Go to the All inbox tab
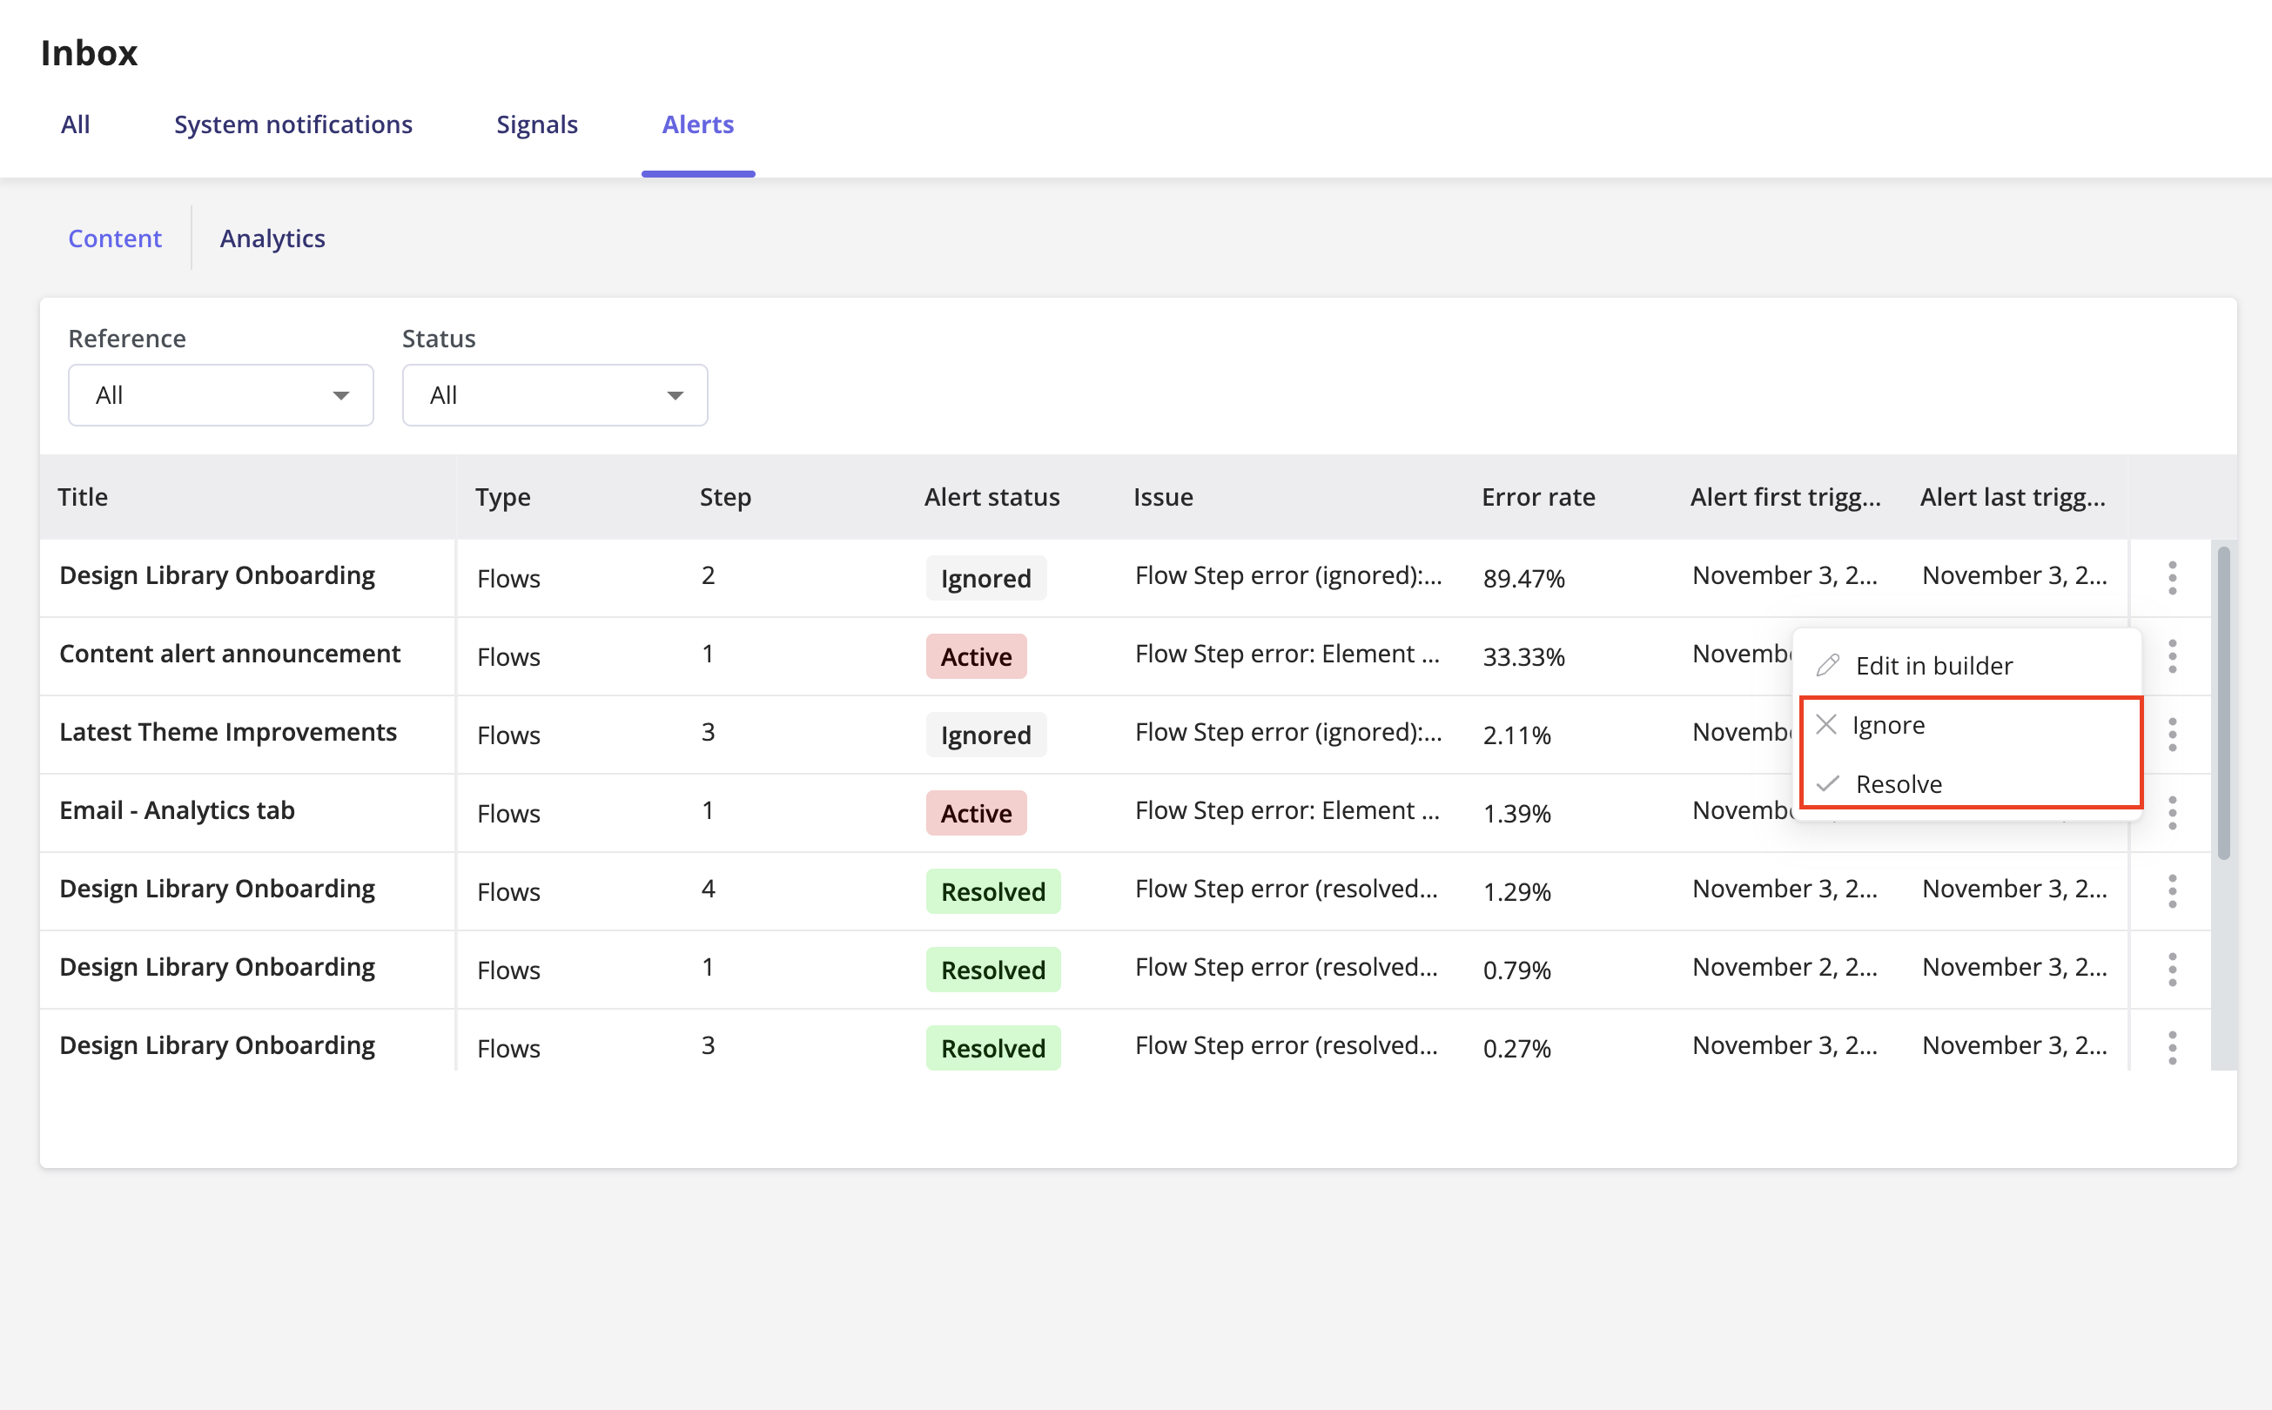The height and width of the screenshot is (1410, 2272). coord(76,125)
